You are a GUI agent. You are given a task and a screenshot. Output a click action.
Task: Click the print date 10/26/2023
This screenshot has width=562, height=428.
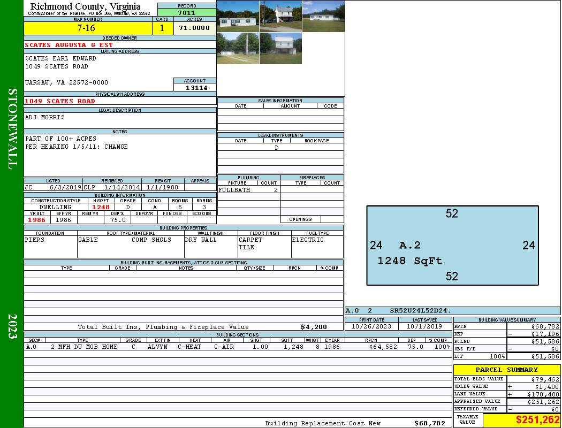tap(371, 326)
